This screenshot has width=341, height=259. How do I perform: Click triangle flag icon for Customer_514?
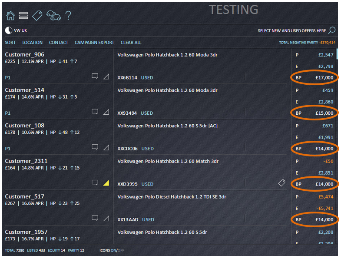click(x=106, y=112)
